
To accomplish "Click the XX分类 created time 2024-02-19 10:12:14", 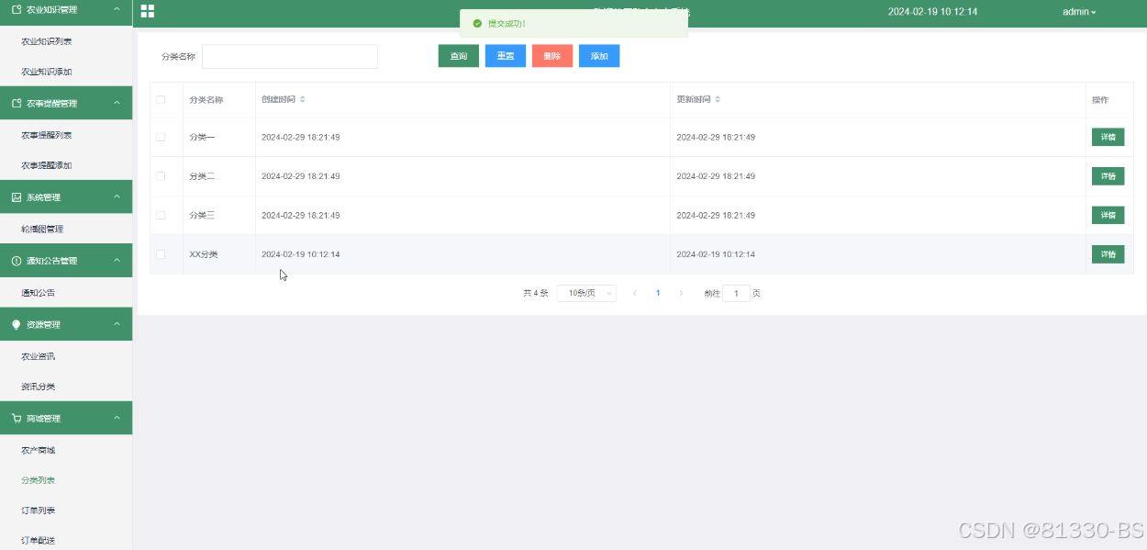I will [301, 253].
